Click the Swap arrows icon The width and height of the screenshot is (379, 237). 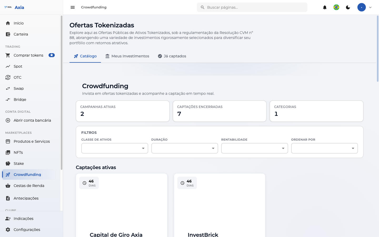tap(8, 88)
